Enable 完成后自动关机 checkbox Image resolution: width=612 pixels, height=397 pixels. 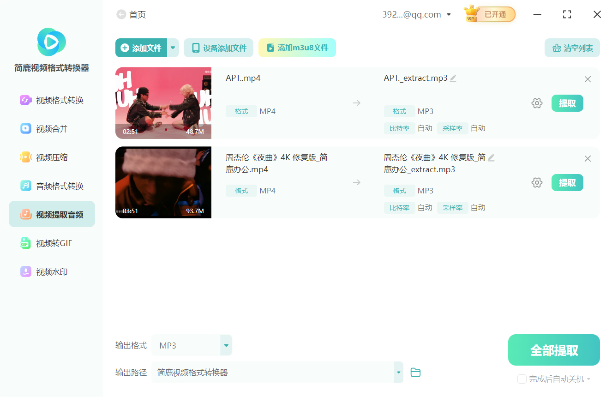coord(522,379)
